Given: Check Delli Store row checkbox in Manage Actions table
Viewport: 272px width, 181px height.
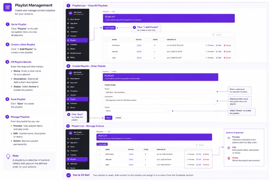Looking at the screenshot, I should click(100, 154).
